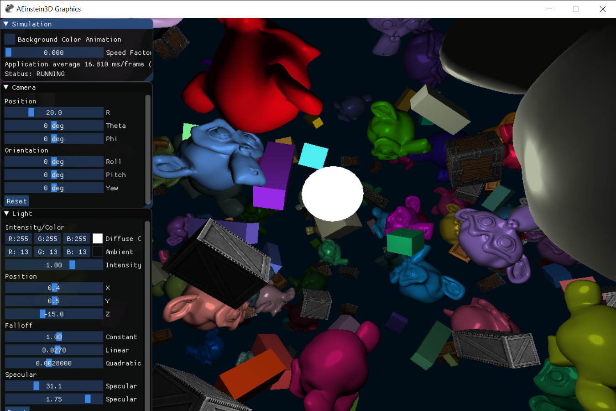Open the white Diffuse color swatch
The image size is (616, 411).
click(98, 238)
